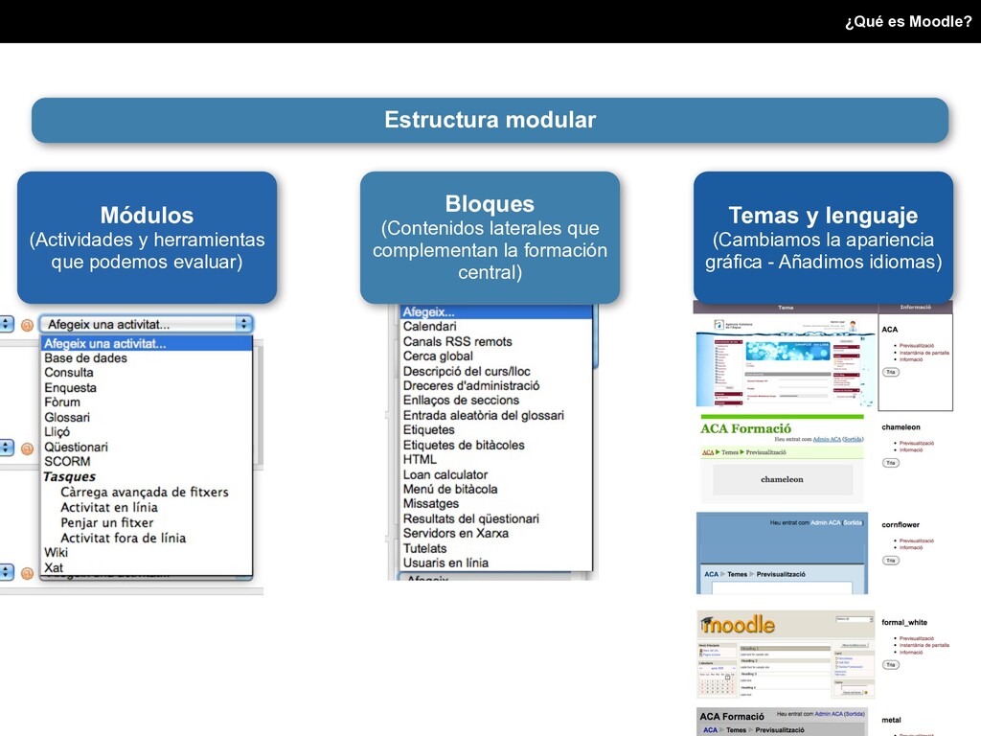Image resolution: width=981 pixels, height=736 pixels.
Task: Choose 'Etiquetes' block entry
Action: 428,430
